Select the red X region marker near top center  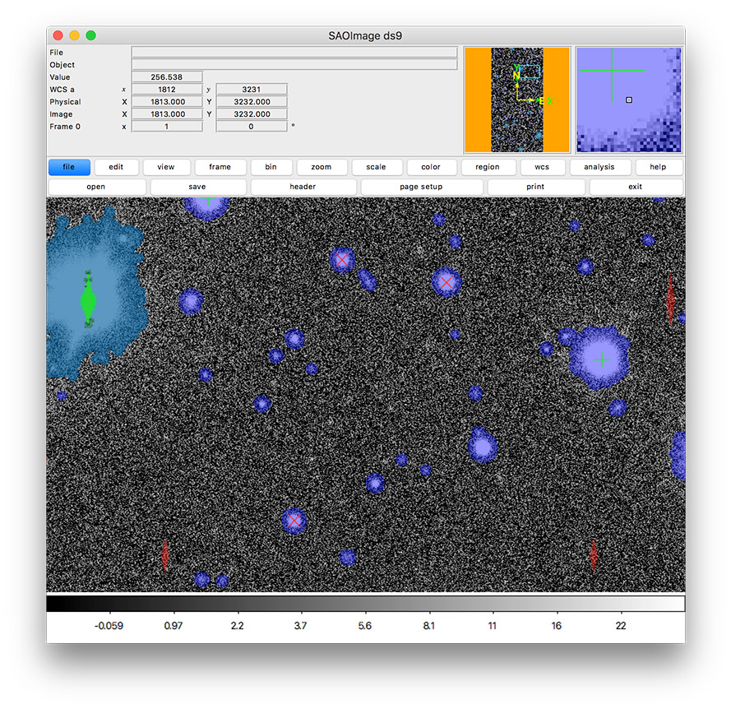[342, 260]
